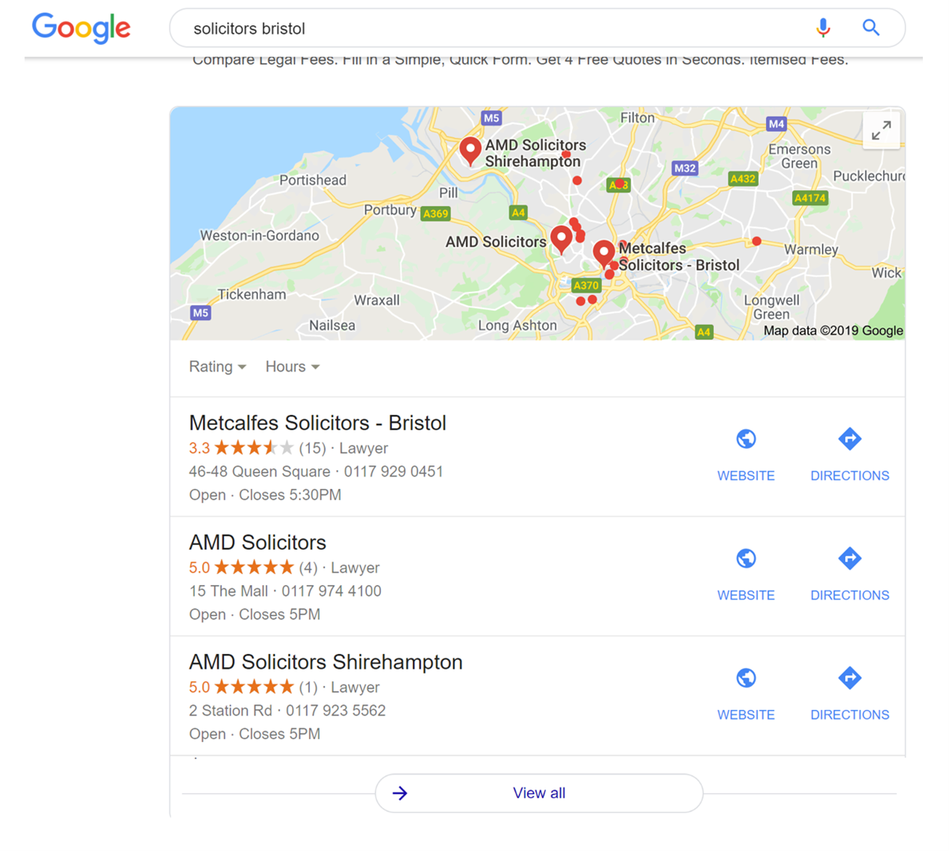Click the View all button
Image resolution: width=949 pixels, height=851 pixels.
(539, 793)
